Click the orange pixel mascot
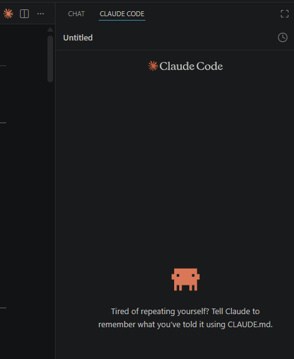 [x=185, y=280]
